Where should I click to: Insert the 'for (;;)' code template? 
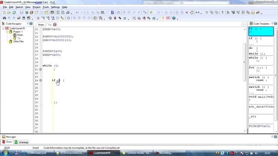click(261, 70)
